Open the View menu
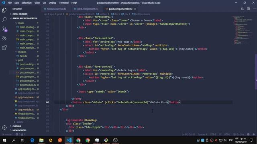 (x=37, y=3)
